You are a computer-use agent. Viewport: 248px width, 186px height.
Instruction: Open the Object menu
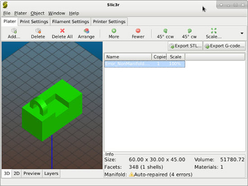pyautogui.click(x=37, y=13)
